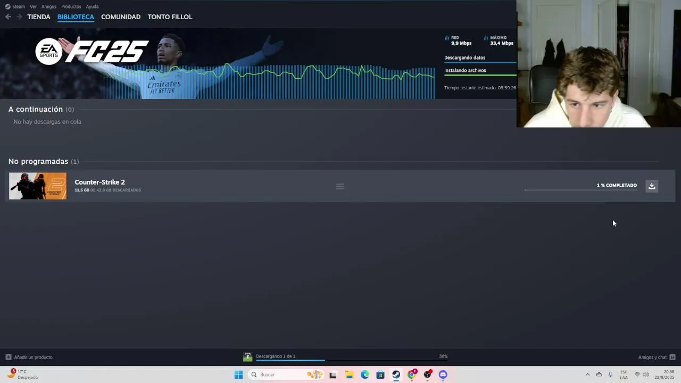The height and width of the screenshot is (383, 681).
Task: Open File Explorer from the taskbar
Action: [349, 374]
